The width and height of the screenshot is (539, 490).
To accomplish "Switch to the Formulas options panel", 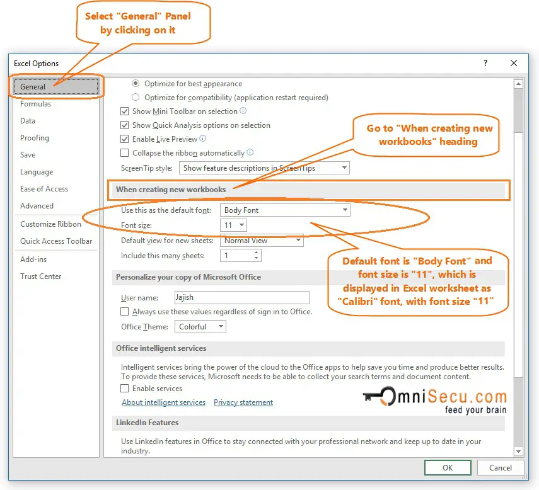I will 35,104.
